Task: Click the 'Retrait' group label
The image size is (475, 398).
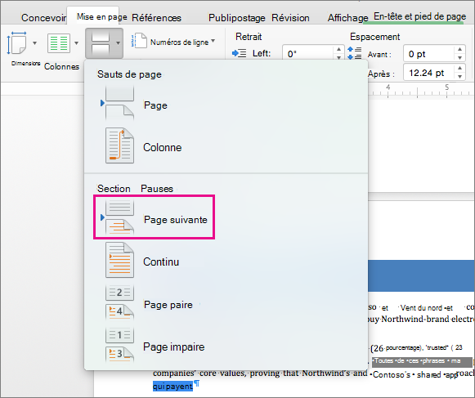Action: (249, 37)
